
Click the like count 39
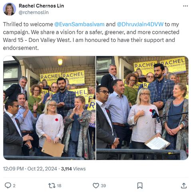pyautogui.click(x=103, y=186)
